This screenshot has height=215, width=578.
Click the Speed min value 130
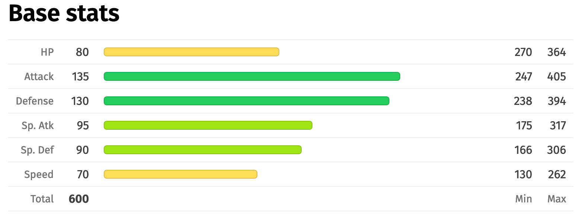(x=524, y=175)
